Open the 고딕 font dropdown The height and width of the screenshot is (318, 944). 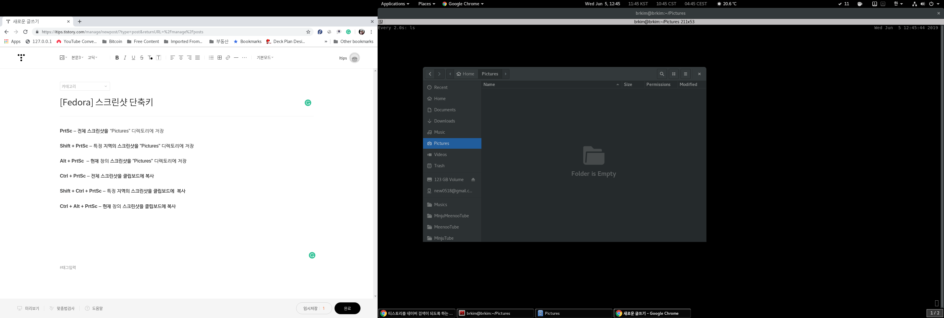tap(92, 58)
